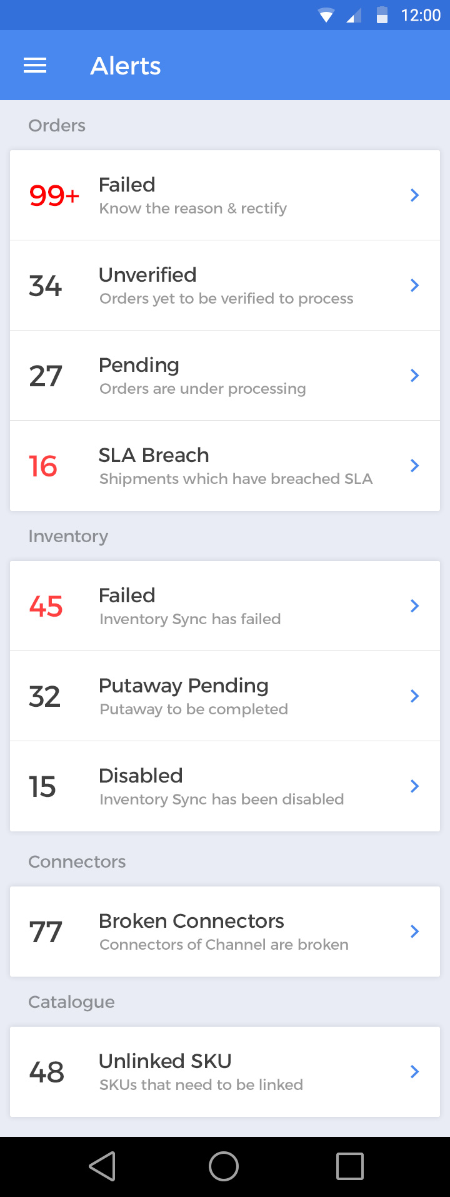
Task: Tap the Android back button
Action: tap(102, 1166)
